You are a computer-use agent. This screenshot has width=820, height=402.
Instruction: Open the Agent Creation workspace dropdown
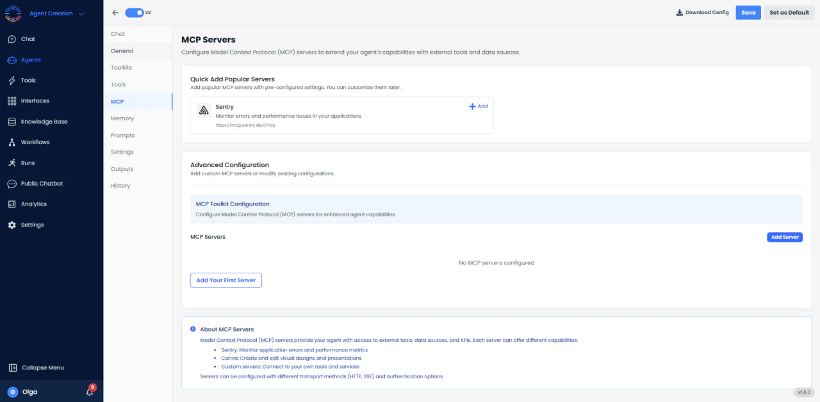[57, 13]
